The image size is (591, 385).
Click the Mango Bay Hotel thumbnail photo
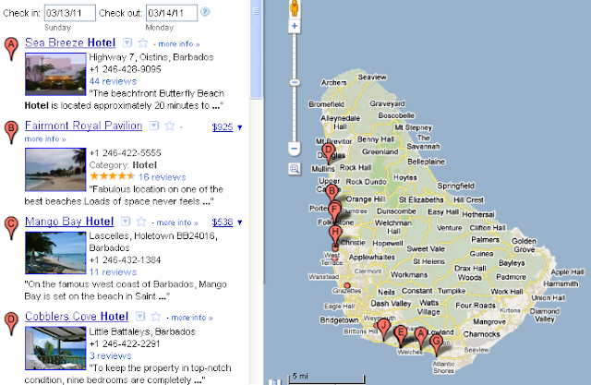(x=55, y=253)
